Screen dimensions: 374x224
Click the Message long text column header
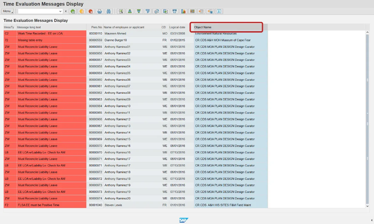tap(52, 27)
